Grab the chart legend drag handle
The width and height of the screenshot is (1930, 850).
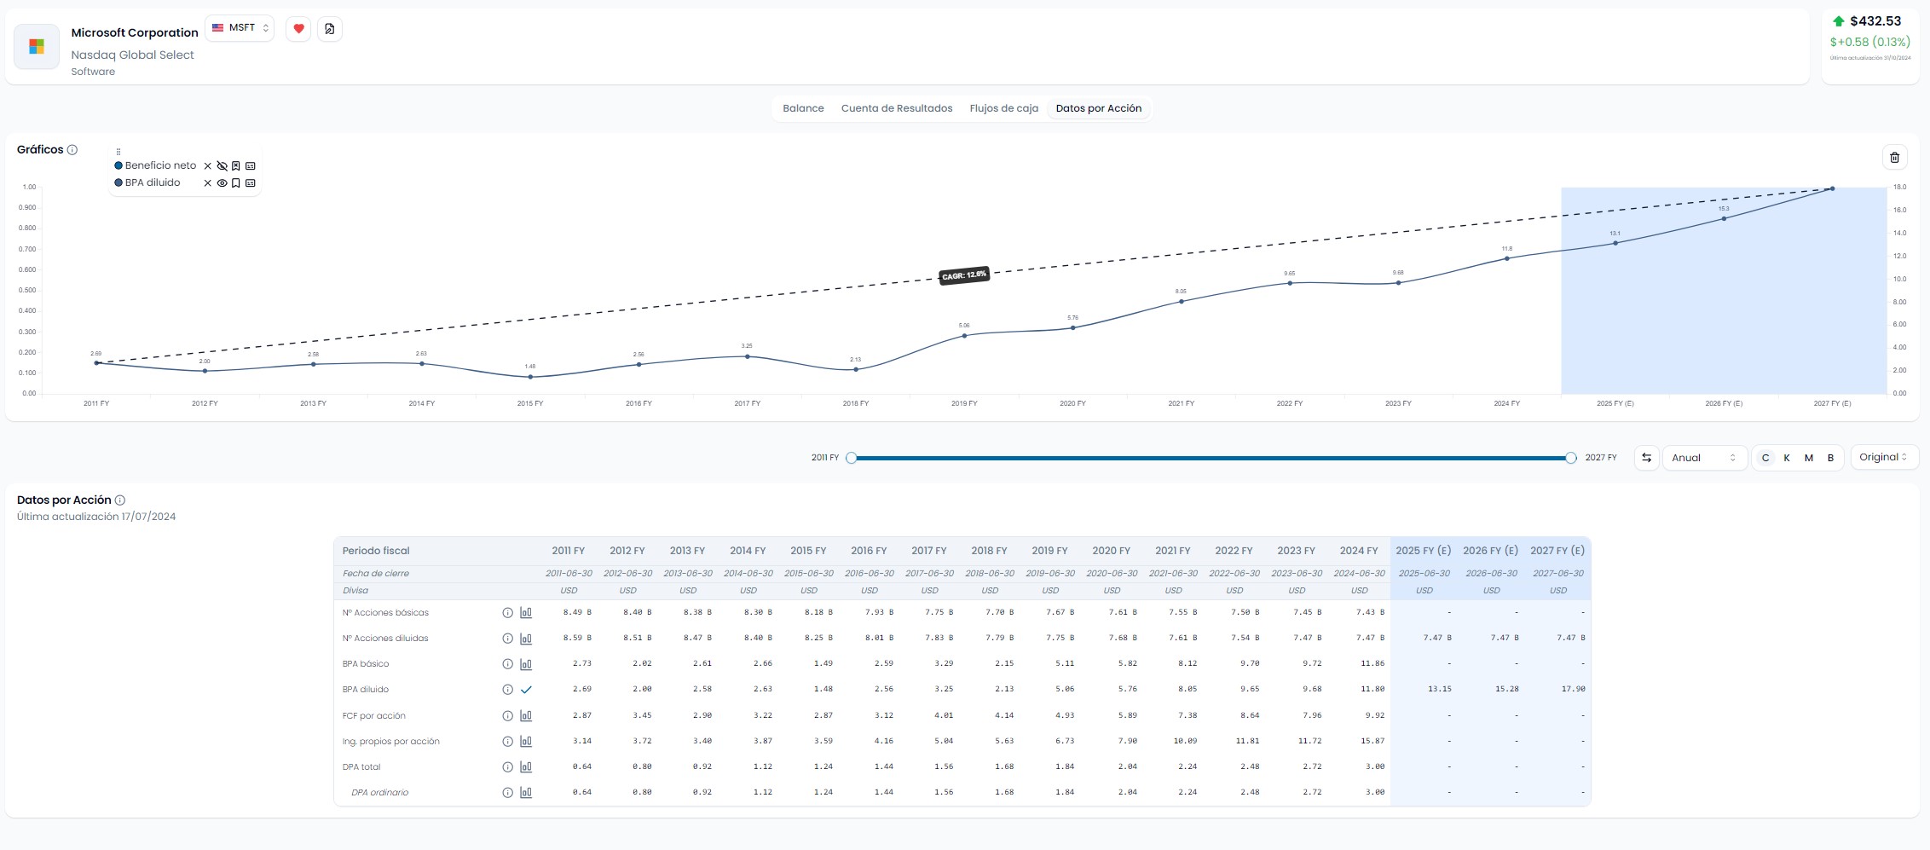[x=118, y=152]
